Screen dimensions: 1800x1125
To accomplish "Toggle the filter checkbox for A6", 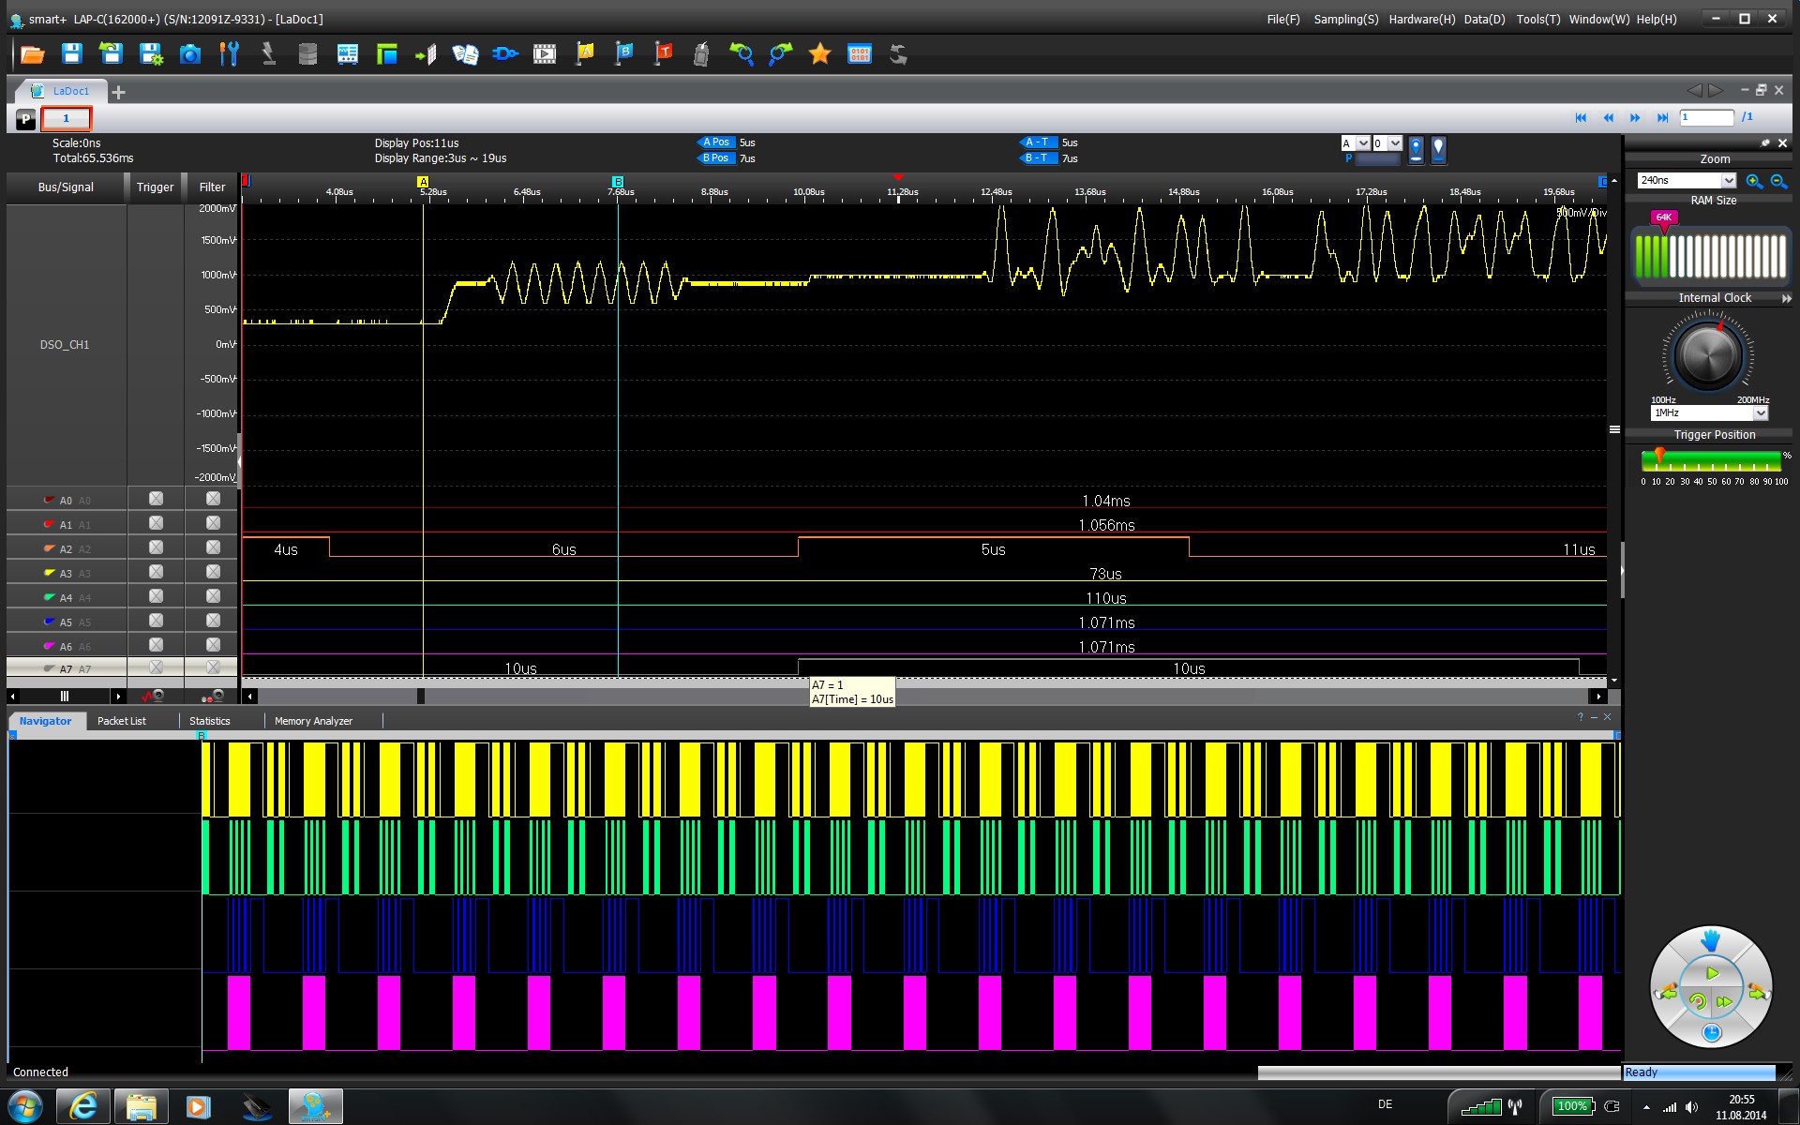I will 213,645.
